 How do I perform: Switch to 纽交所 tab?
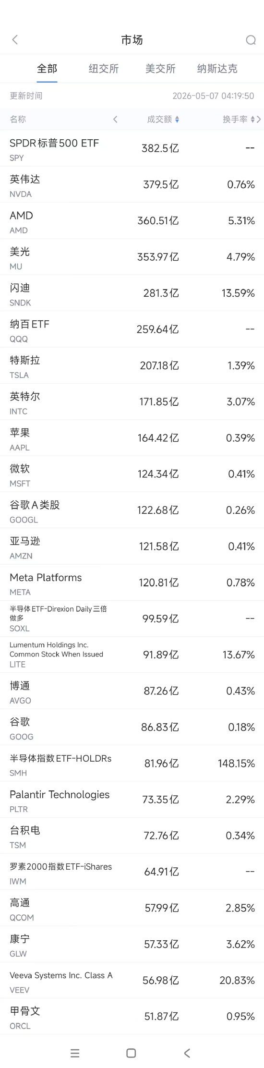click(104, 69)
